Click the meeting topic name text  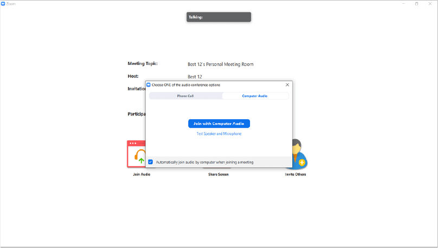click(x=220, y=64)
